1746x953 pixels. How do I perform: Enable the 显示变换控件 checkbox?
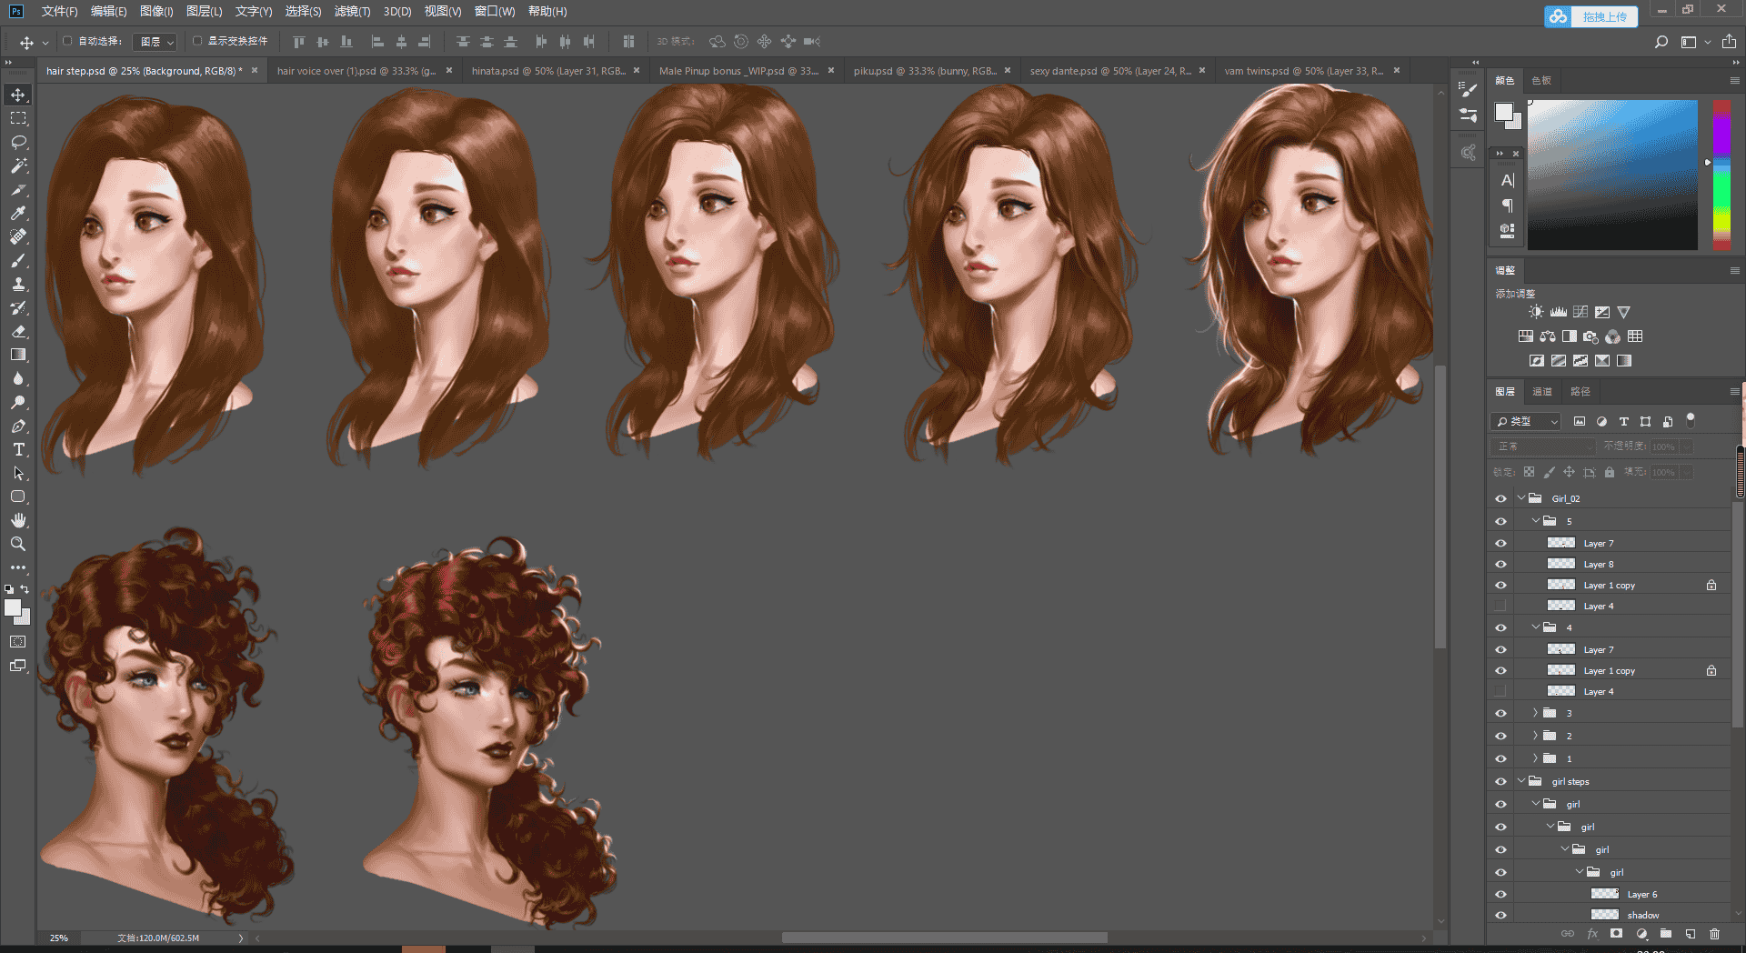197,41
